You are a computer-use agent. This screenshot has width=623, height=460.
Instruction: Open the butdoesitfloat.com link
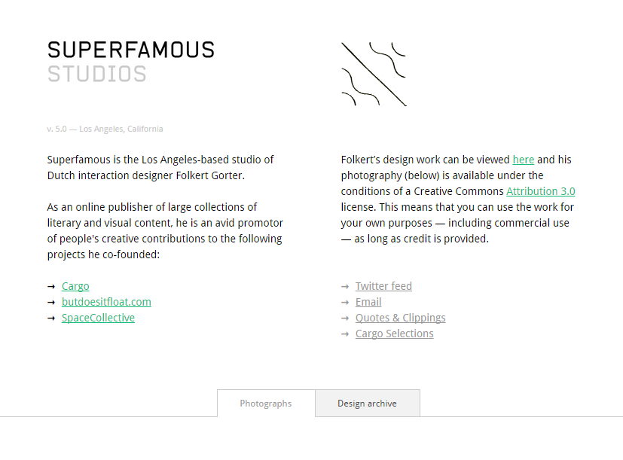[106, 302]
